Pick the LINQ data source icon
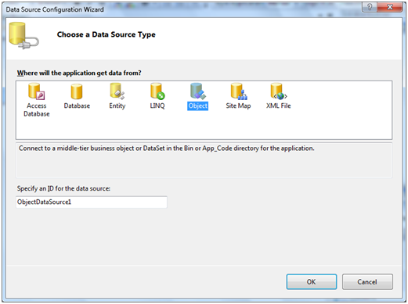The height and width of the screenshot is (304, 408). (x=157, y=91)
